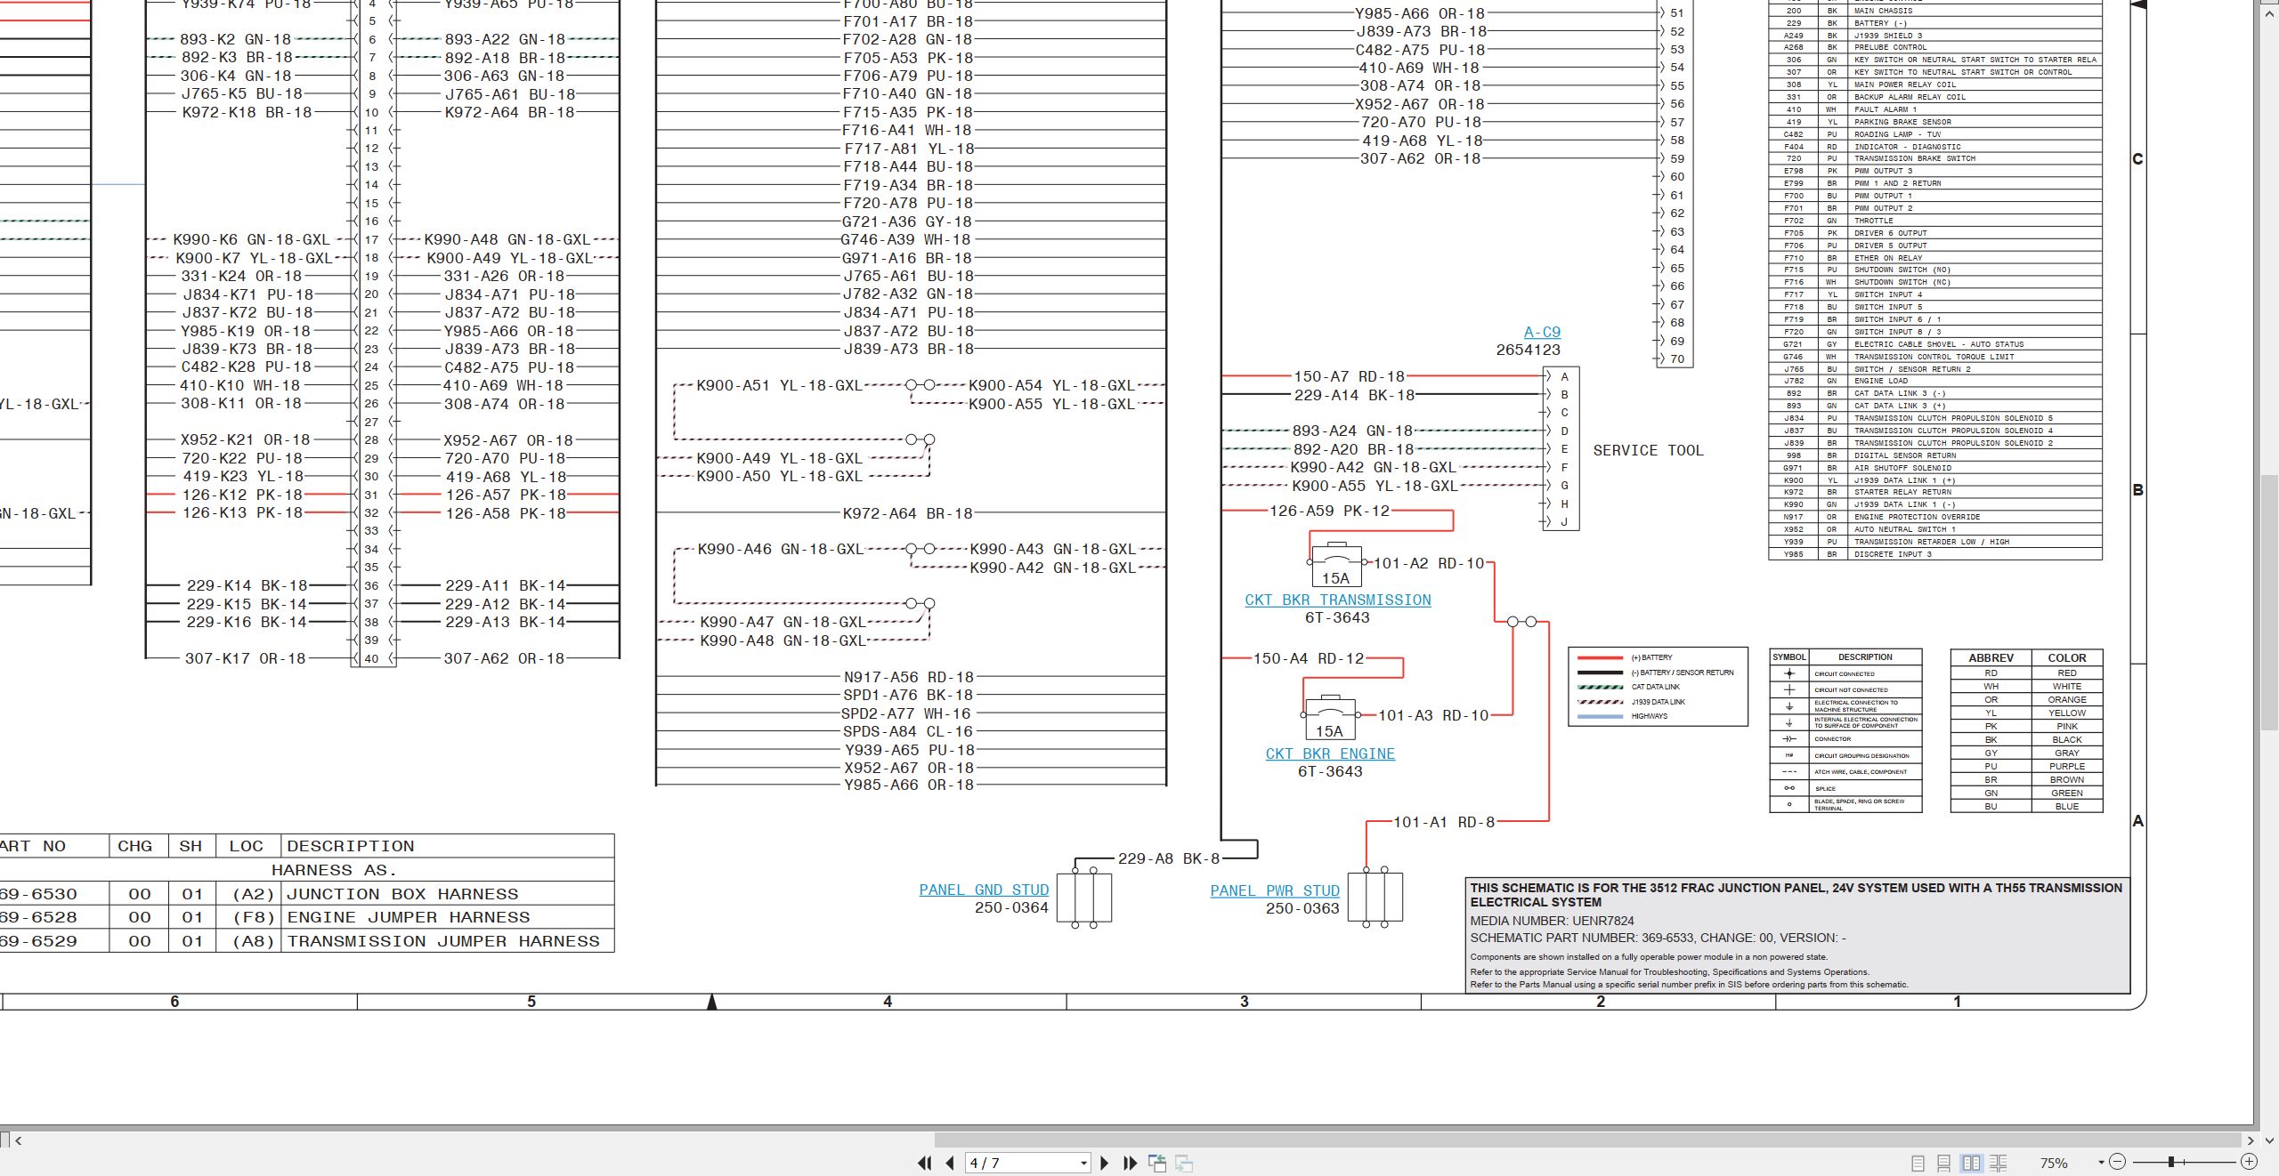
Task: Click the JUNCTION BOX HARNESS table row
Action: [307, 894]
